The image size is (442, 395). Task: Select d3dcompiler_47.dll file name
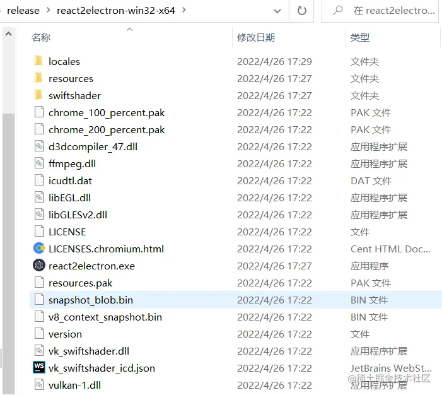coord(93,147)
